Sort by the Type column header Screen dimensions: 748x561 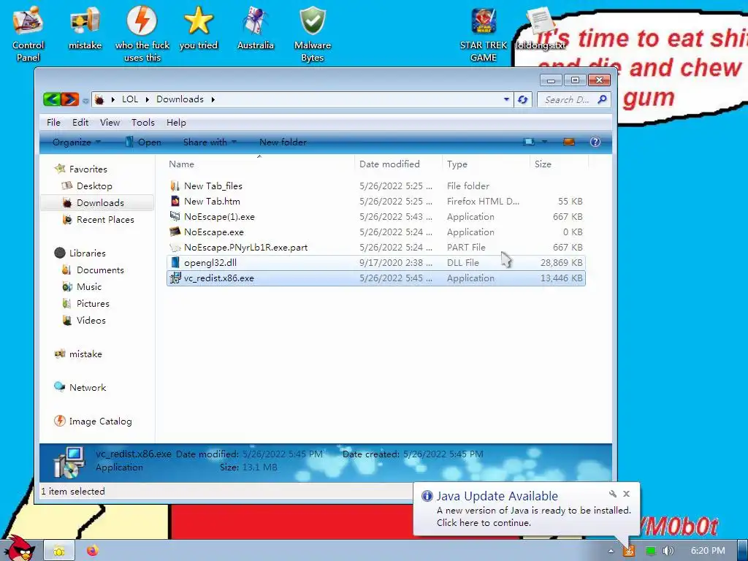486,164
